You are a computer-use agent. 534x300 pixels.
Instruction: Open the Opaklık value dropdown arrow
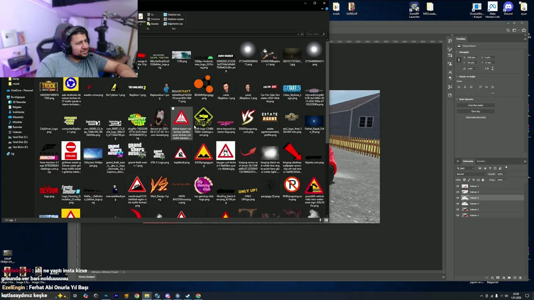point(506,174)
